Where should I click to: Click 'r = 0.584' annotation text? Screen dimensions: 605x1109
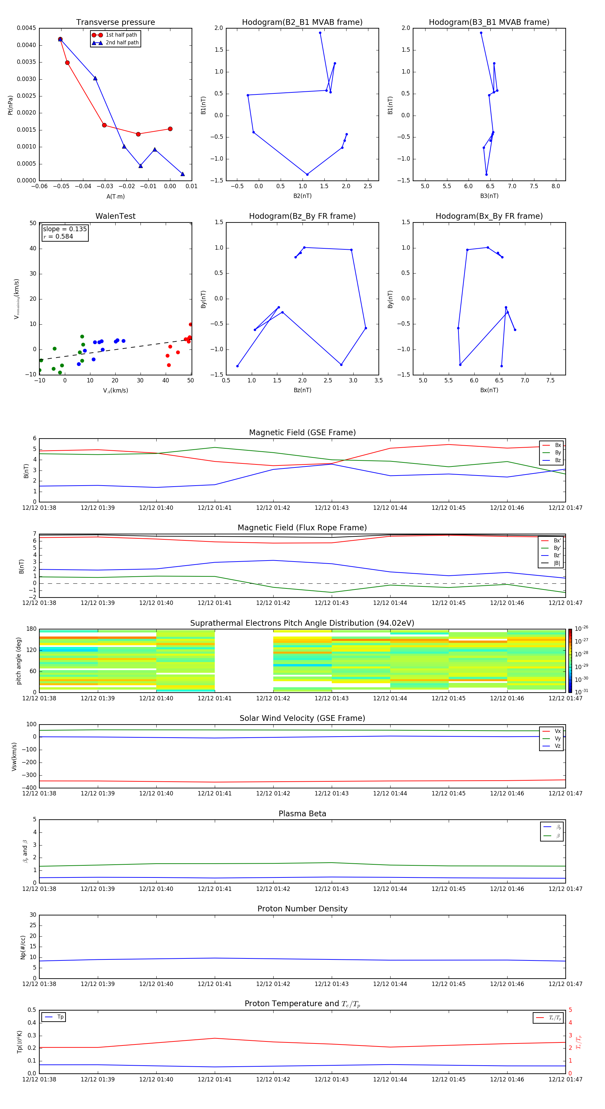click(58, 236)
